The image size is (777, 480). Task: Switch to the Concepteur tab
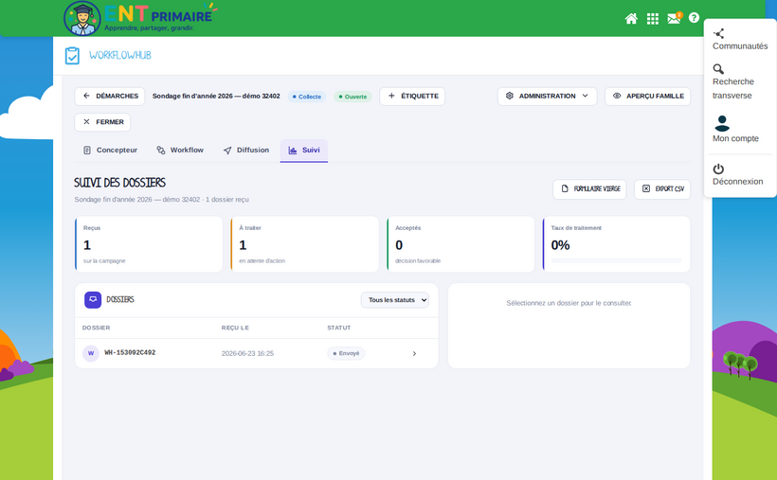click(110, 151)
